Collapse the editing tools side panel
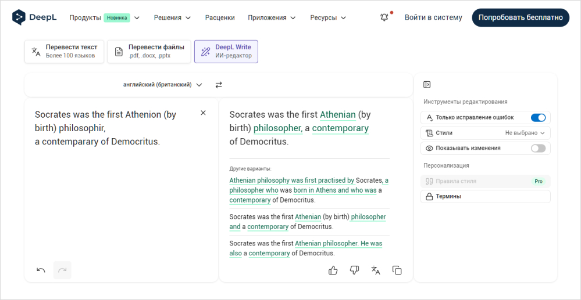This screenshot has height=300, width=581. click(x=427, y=85)
